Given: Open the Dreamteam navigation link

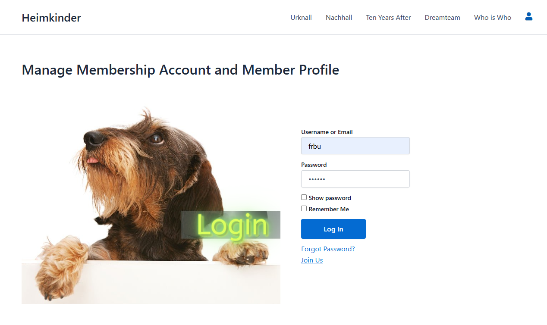Looking at the screenshot, I should point(442,18).
